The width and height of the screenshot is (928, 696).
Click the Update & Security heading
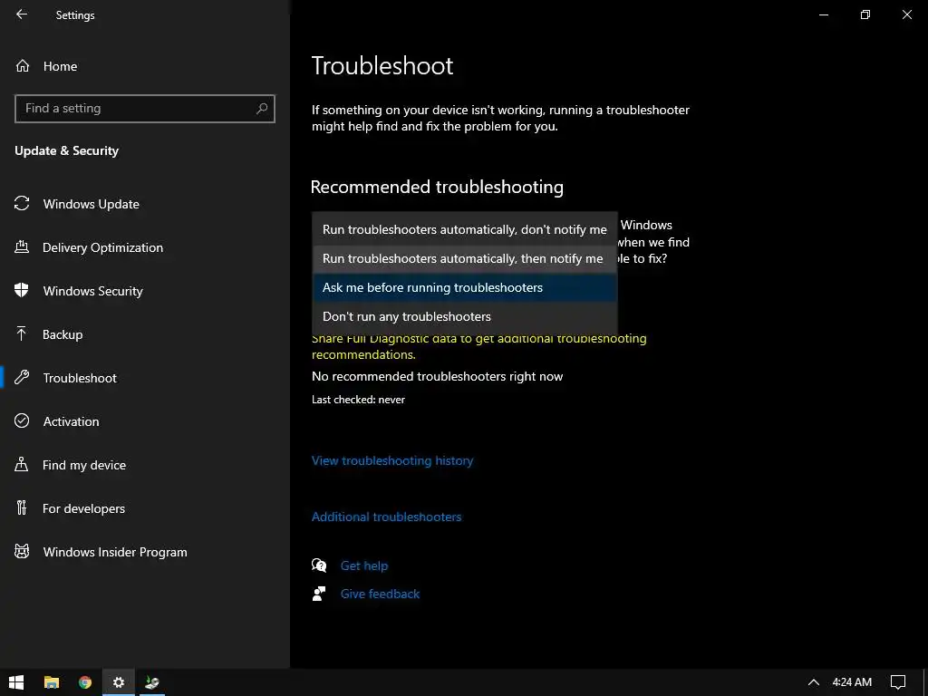pyautogui.click(x=66, y=150)
